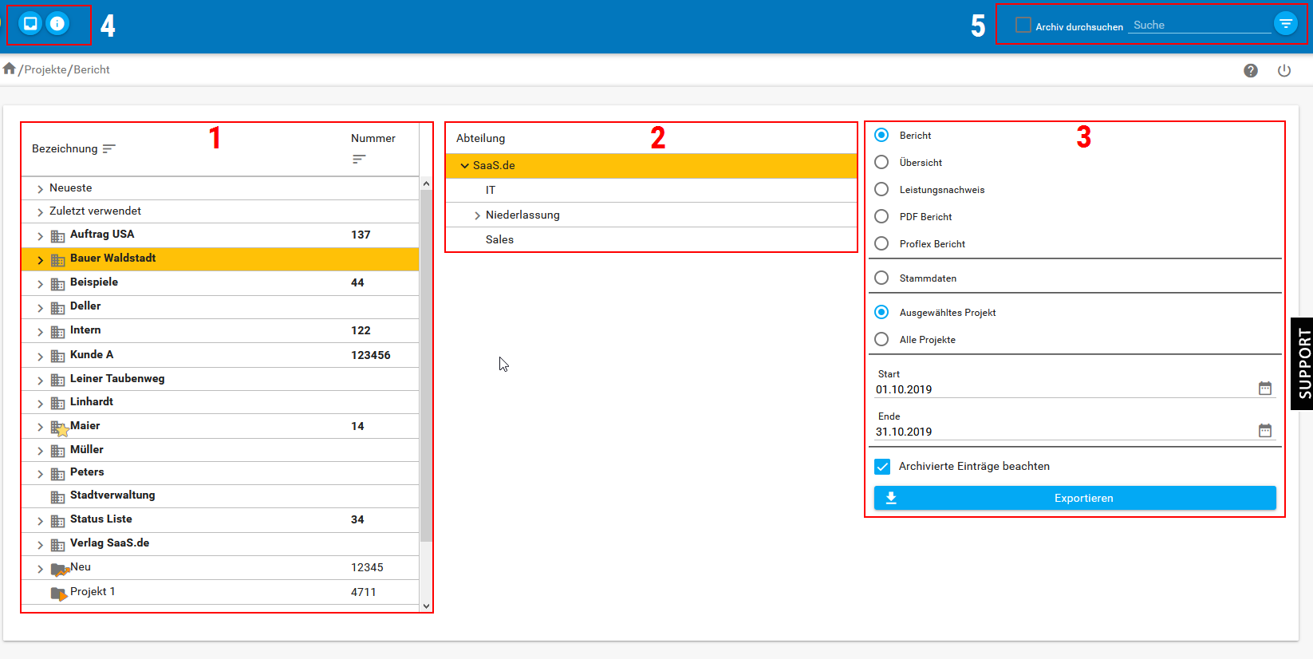Click the Exportieren button

1074,498
